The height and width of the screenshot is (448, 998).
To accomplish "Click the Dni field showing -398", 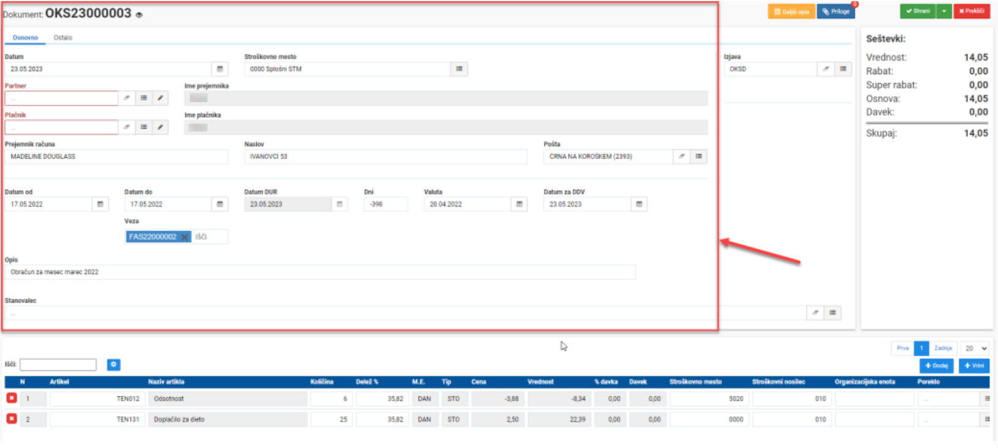I will [385, 204].
